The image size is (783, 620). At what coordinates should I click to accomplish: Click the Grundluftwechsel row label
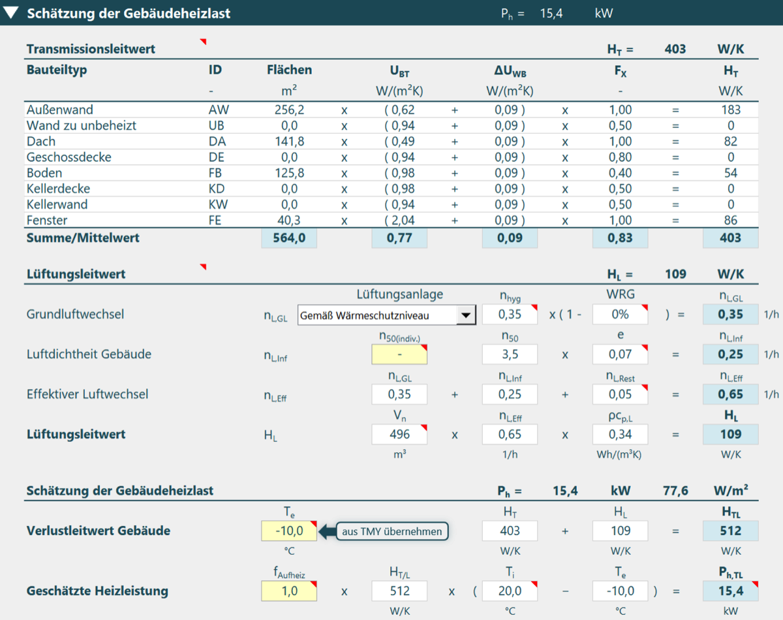coord(75,315)
